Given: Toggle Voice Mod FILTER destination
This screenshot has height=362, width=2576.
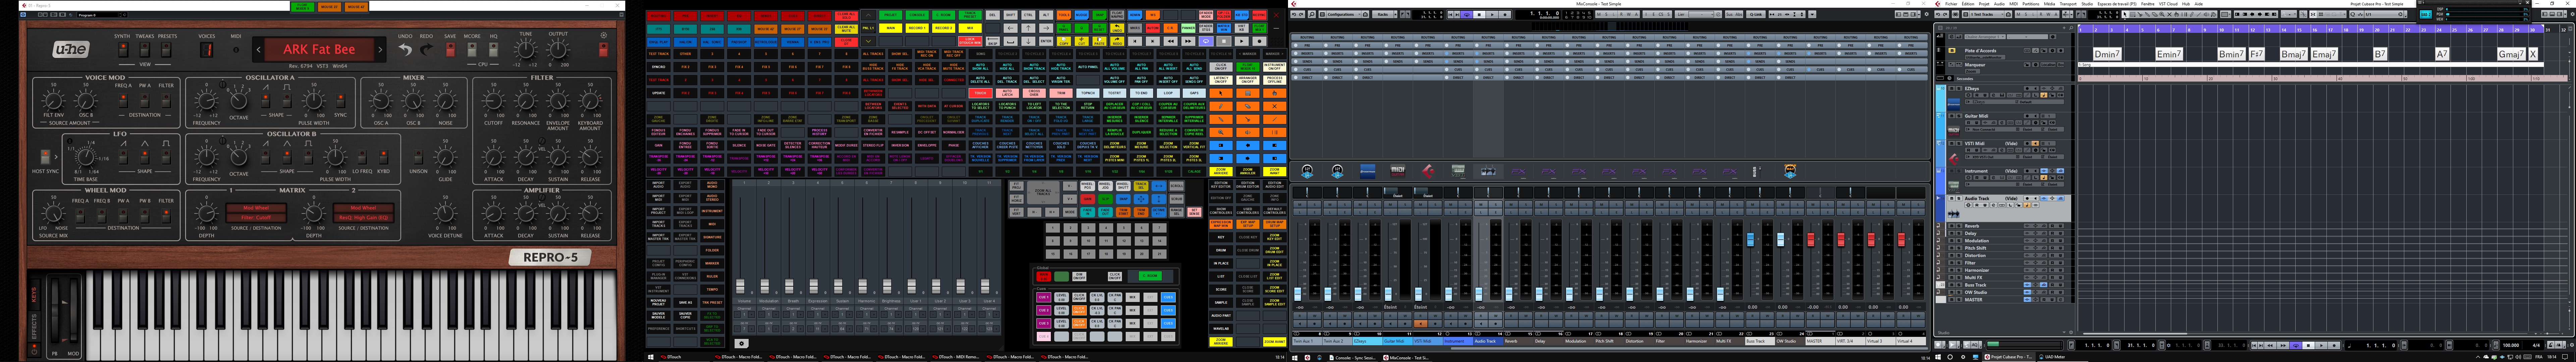Looking at the screenshot, I should (x=166, y=101).
